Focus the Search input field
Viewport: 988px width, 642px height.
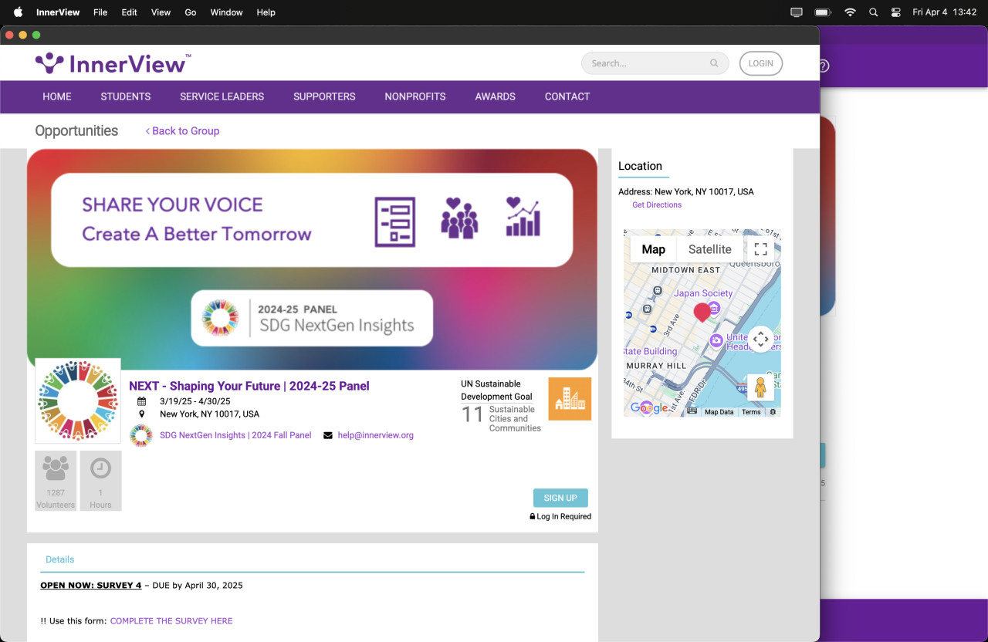648,63
